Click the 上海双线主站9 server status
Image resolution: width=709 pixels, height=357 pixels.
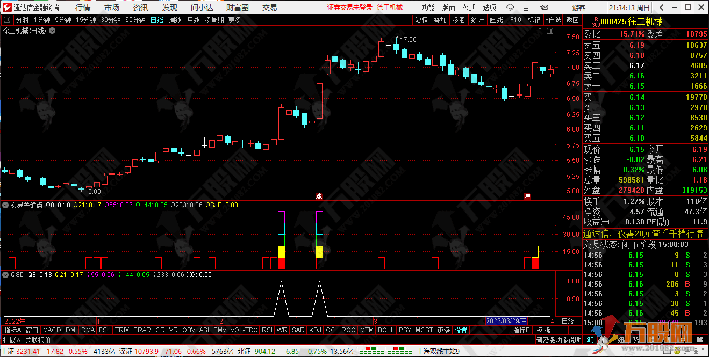[x=438, y=352]
